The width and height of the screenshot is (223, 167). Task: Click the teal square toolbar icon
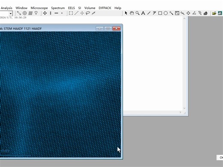220,13
